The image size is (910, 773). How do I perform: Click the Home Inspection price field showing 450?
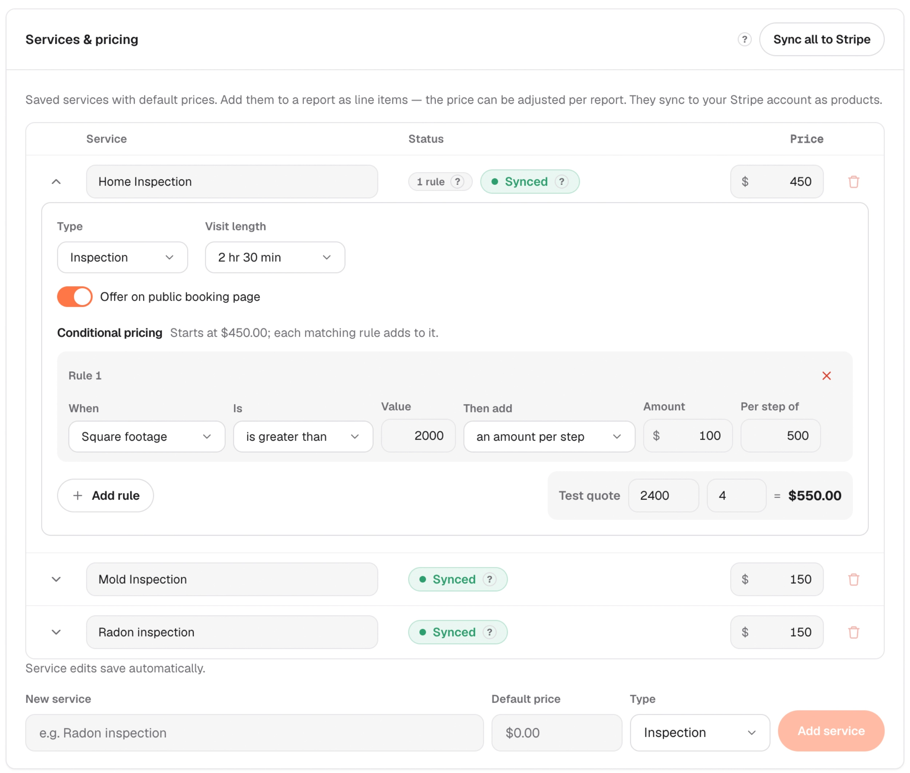776,181
